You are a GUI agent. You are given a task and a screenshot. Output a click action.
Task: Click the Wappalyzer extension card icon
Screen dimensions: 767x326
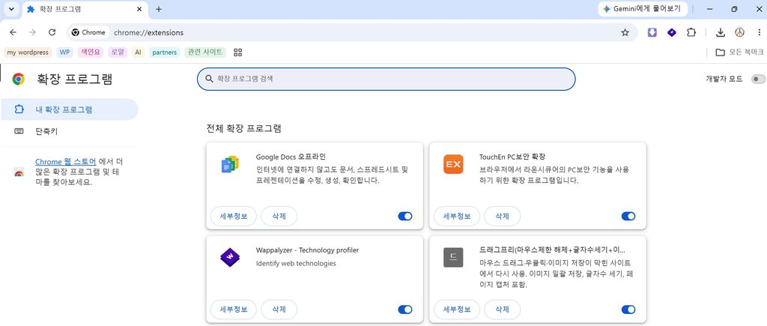click(x=230, y=258)
